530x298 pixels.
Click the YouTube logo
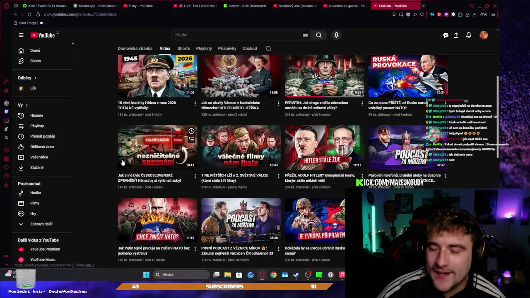pos(43,35)
